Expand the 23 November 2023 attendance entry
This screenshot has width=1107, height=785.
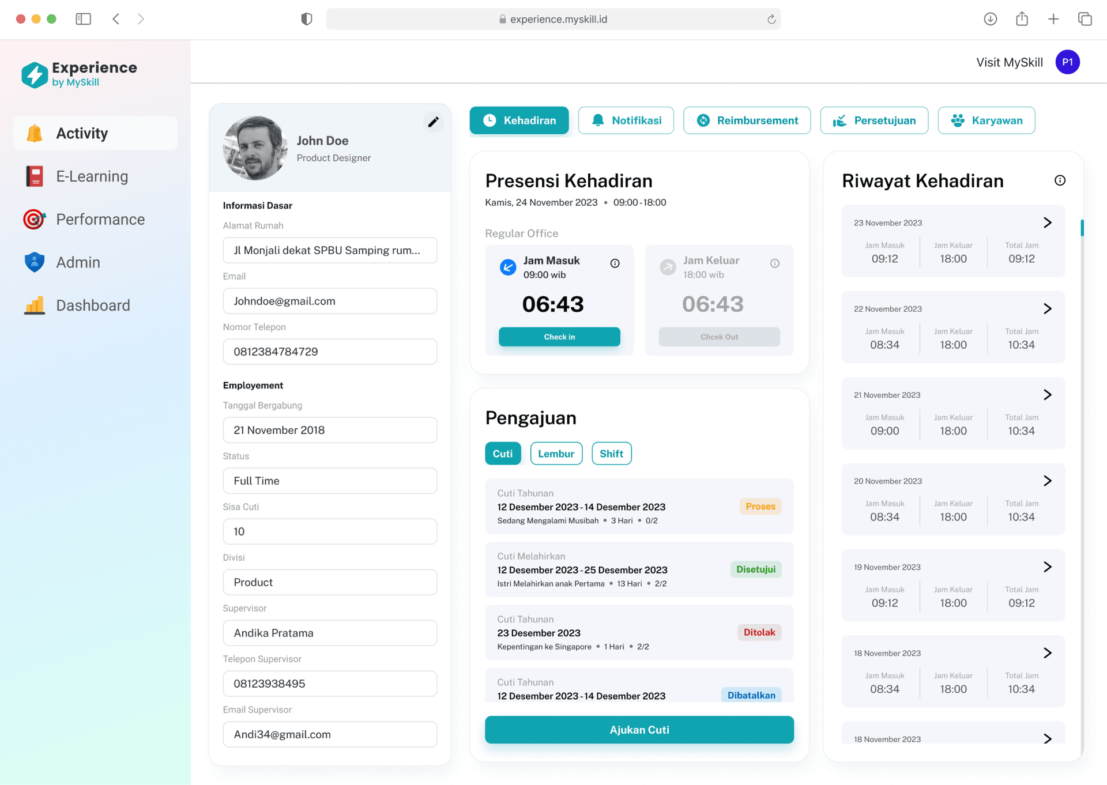[1048, 222]
